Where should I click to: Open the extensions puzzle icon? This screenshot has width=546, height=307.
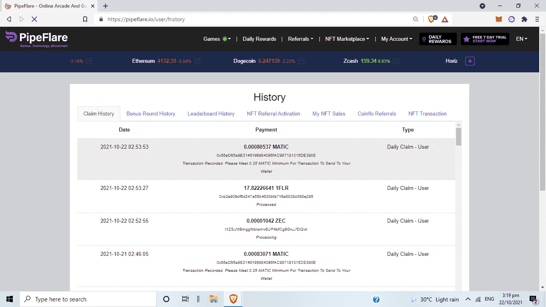(x=524, y=19)
